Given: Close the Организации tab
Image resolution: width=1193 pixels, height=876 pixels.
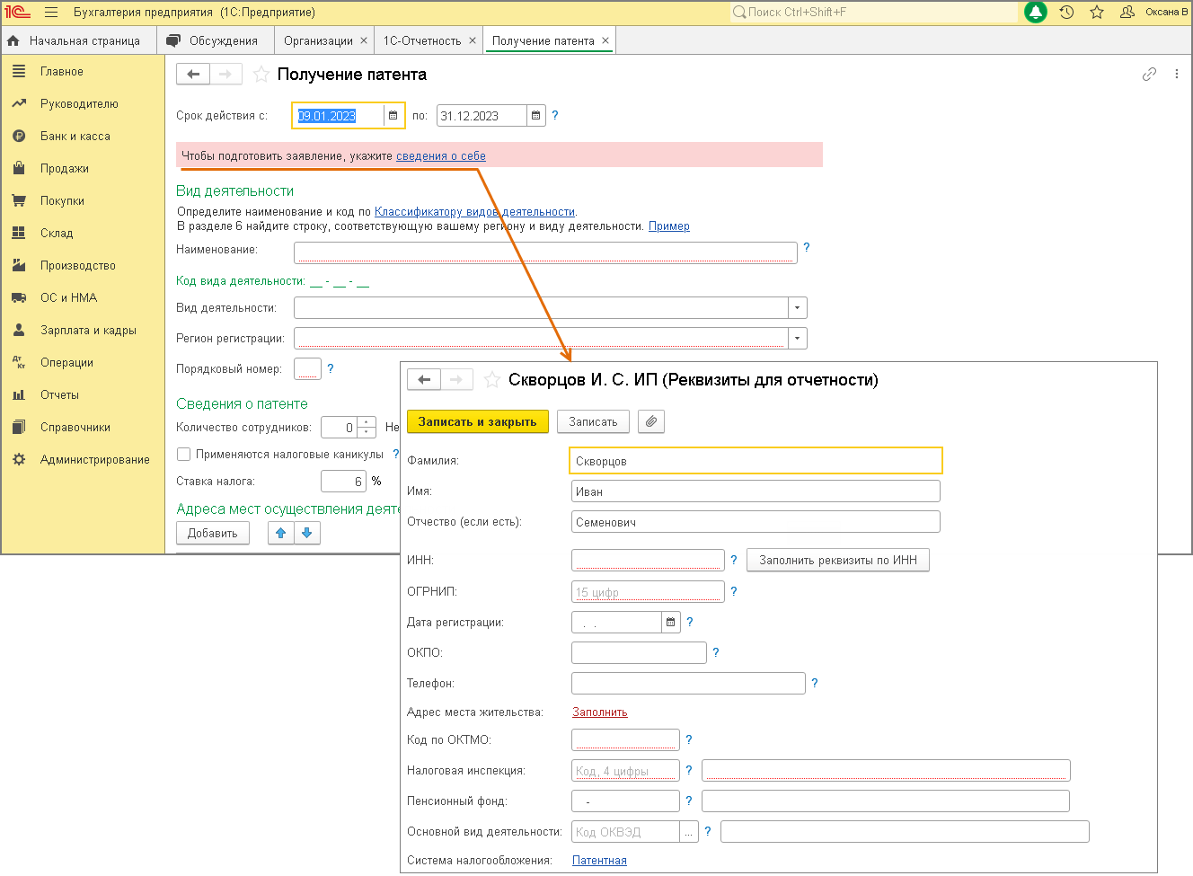Looking at the screenshot, I should (x=364, y=40).
